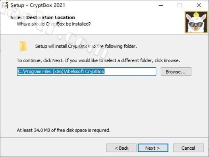209x157 pixels.
Task: Click the llama's black sunglasses
Action: pyautogui.click(x=196, y=24)
